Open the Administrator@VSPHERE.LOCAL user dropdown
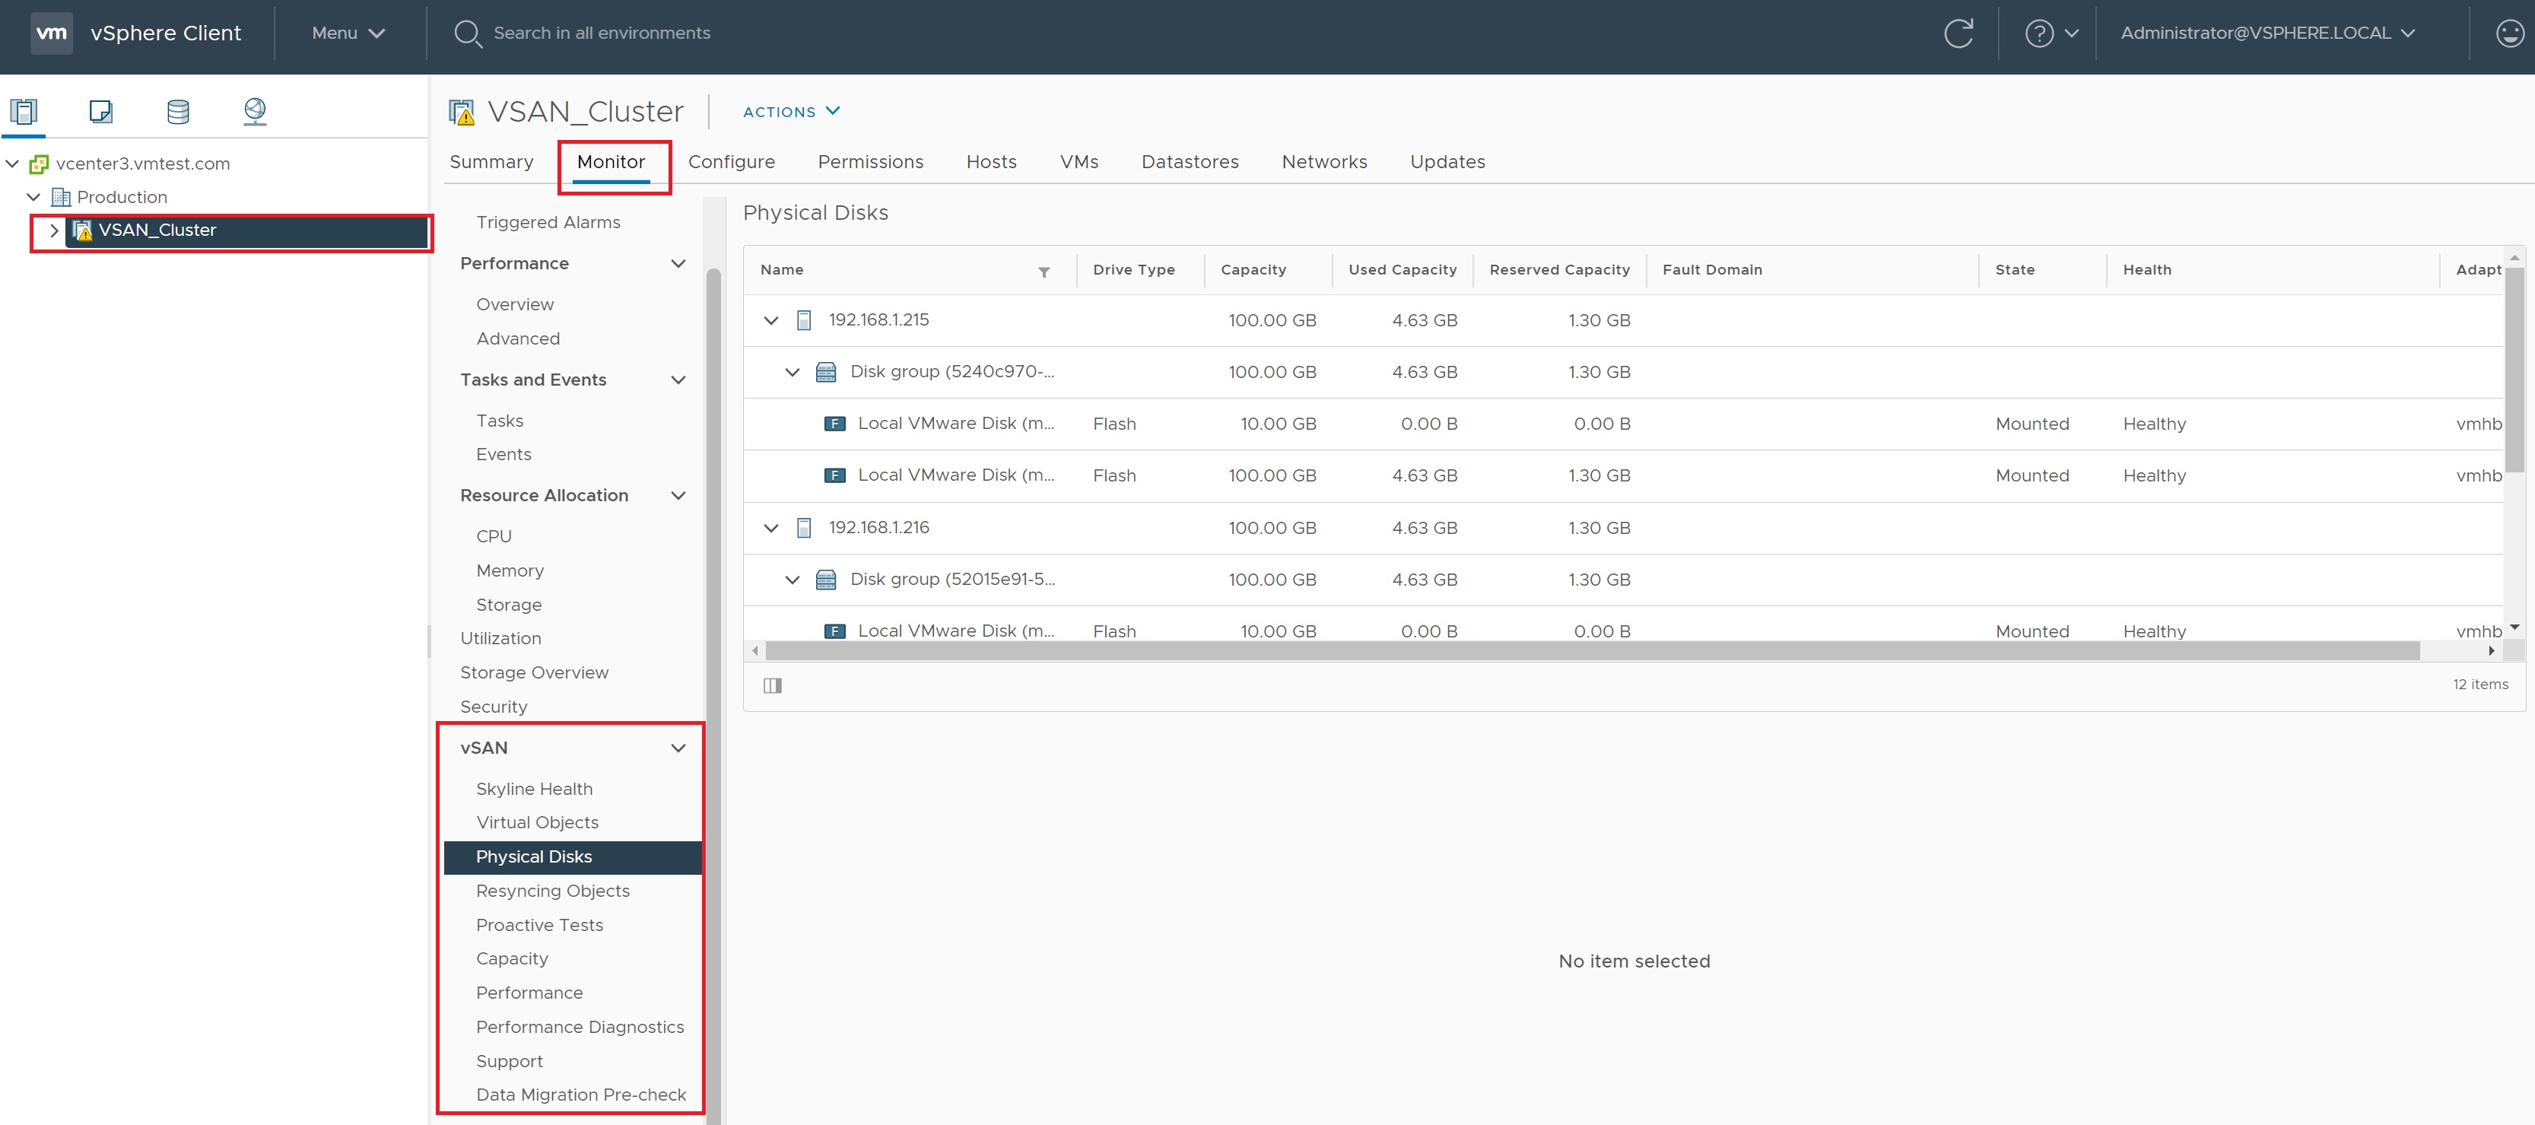This screenshot has height=1125, width=2535. click(2267, 33)
